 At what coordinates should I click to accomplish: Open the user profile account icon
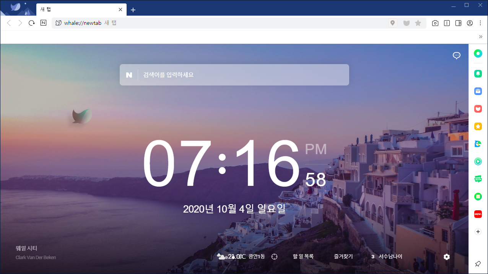[470, 23]
